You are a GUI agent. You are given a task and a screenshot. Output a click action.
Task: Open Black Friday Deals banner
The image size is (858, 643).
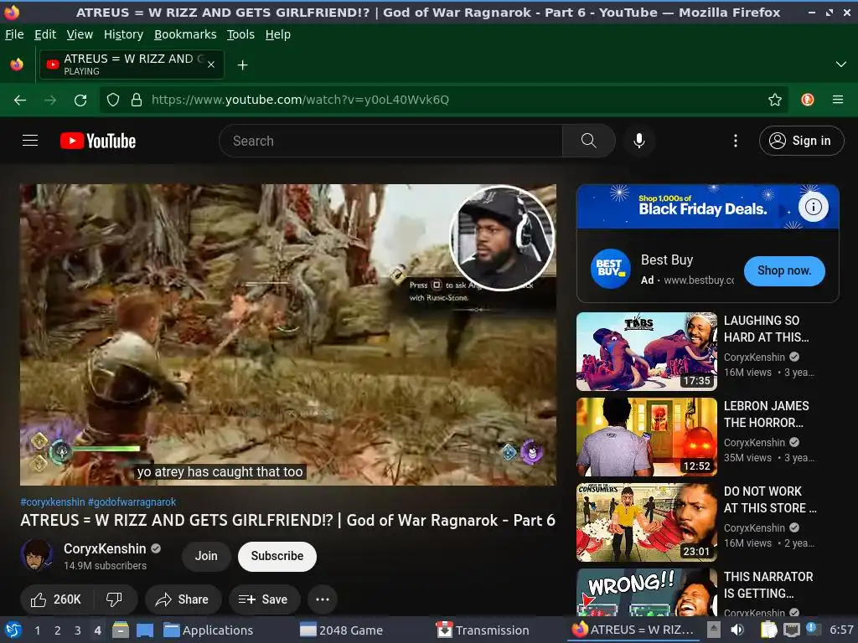point(707,207)
